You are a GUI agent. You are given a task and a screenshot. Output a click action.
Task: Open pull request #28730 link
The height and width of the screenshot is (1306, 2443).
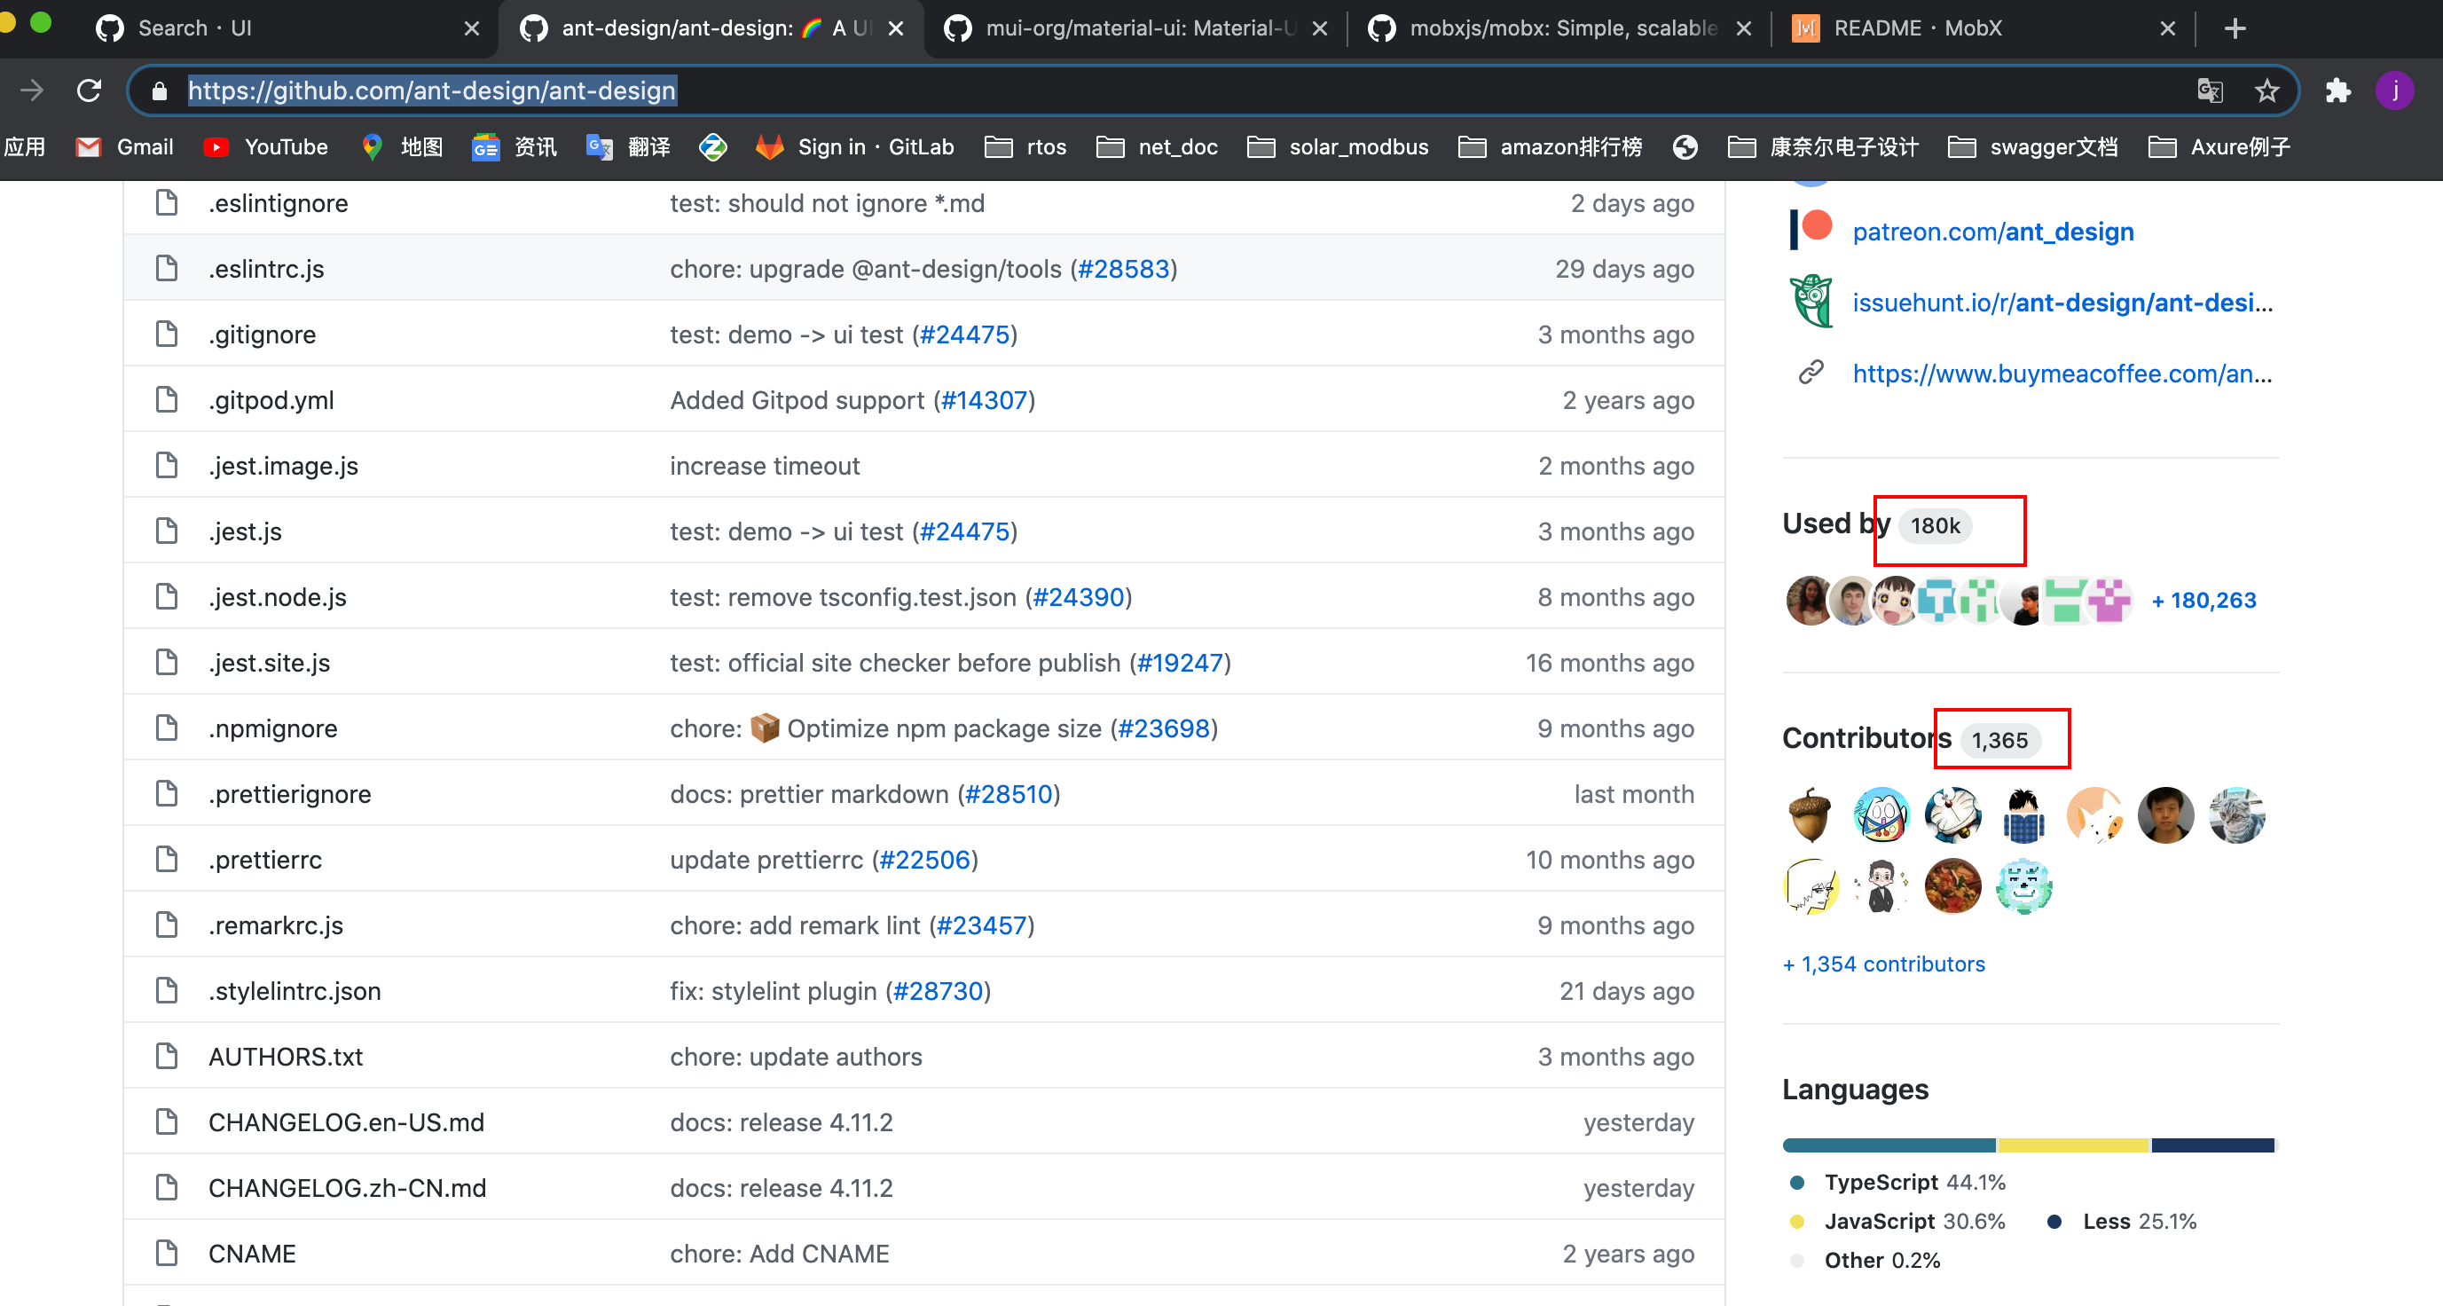click(x=939, y=991)
